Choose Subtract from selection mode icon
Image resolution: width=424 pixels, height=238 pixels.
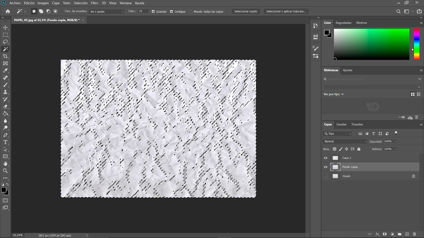(48, 11)
